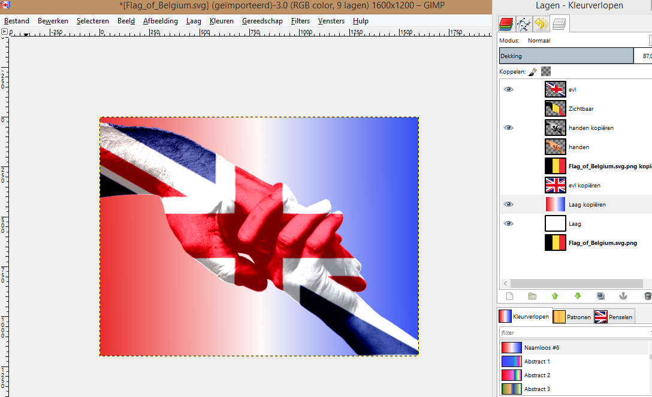Duplicate the selected layer via the duplicate icon
This screenshot has height=397, width=652.
(600, 296)
